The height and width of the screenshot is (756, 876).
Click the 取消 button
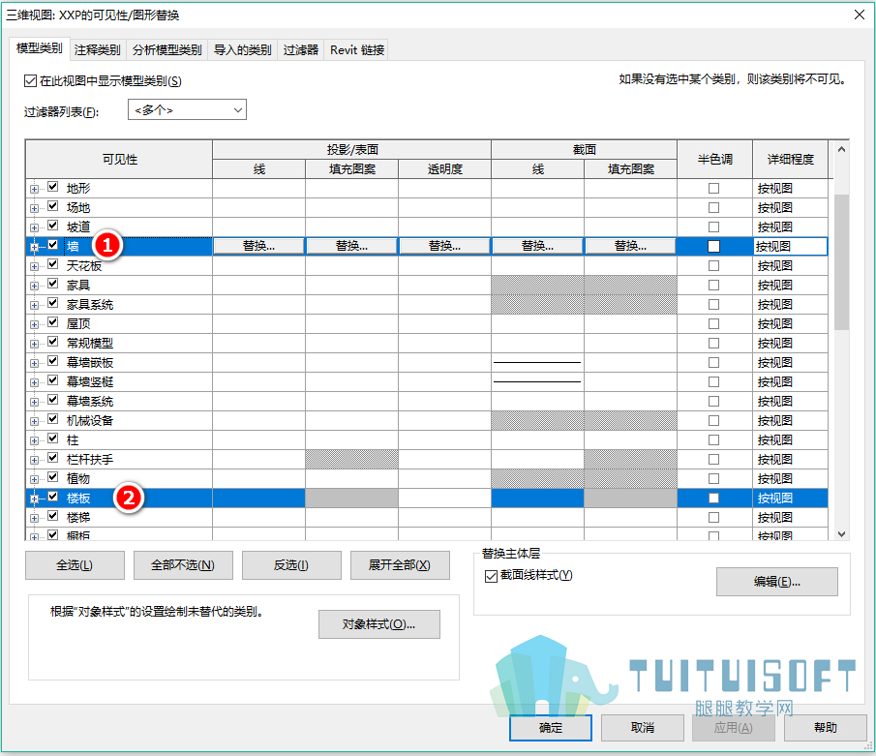(x=643, y=728)
